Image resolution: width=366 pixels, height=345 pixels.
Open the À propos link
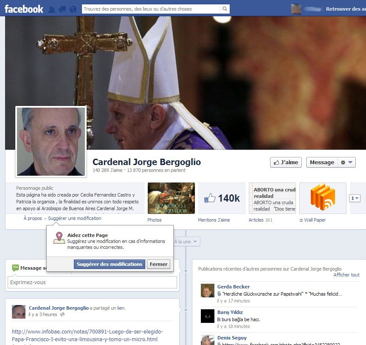click(x=33, y=218)
